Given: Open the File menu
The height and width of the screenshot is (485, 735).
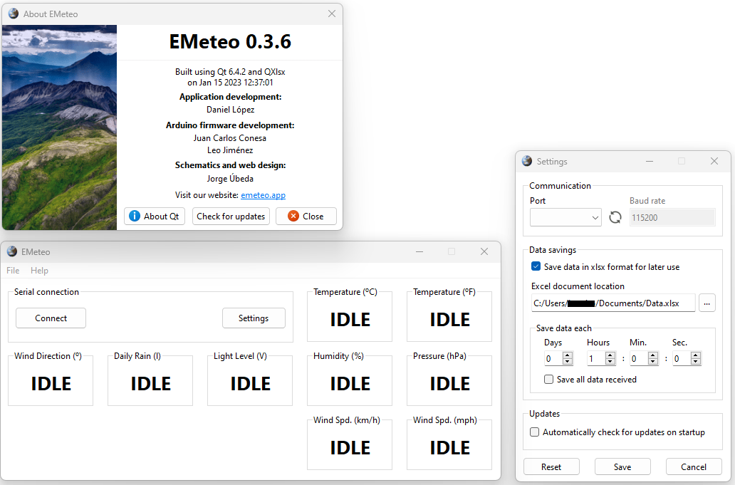Looking at the screenshot, I should [x=12, y=270].
